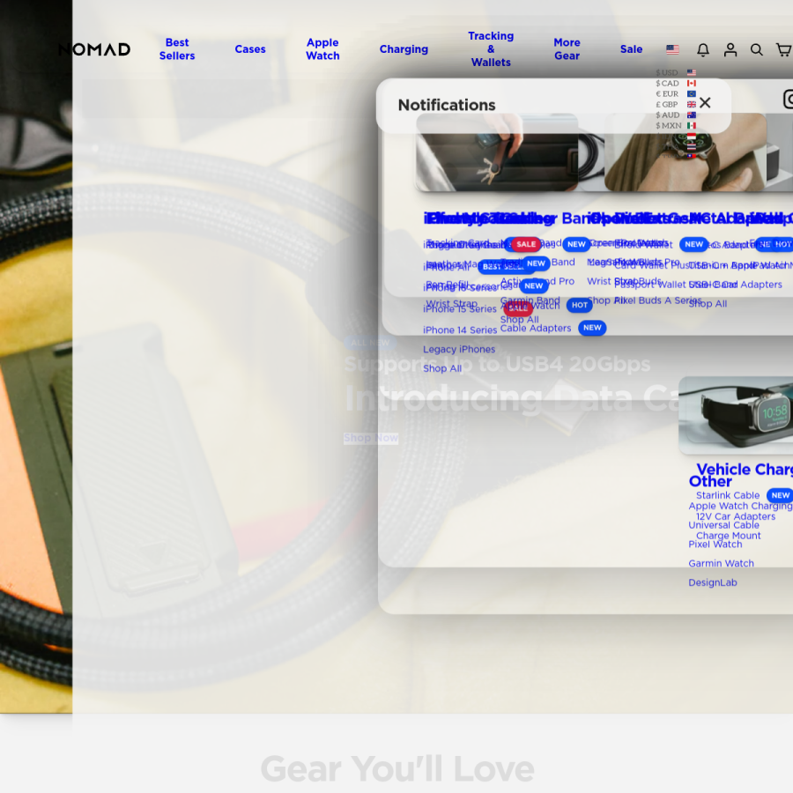The height and width of the screenshot is (793, 793).
Task: Open the 12V Car Adapters link
Action: [736, 517]
